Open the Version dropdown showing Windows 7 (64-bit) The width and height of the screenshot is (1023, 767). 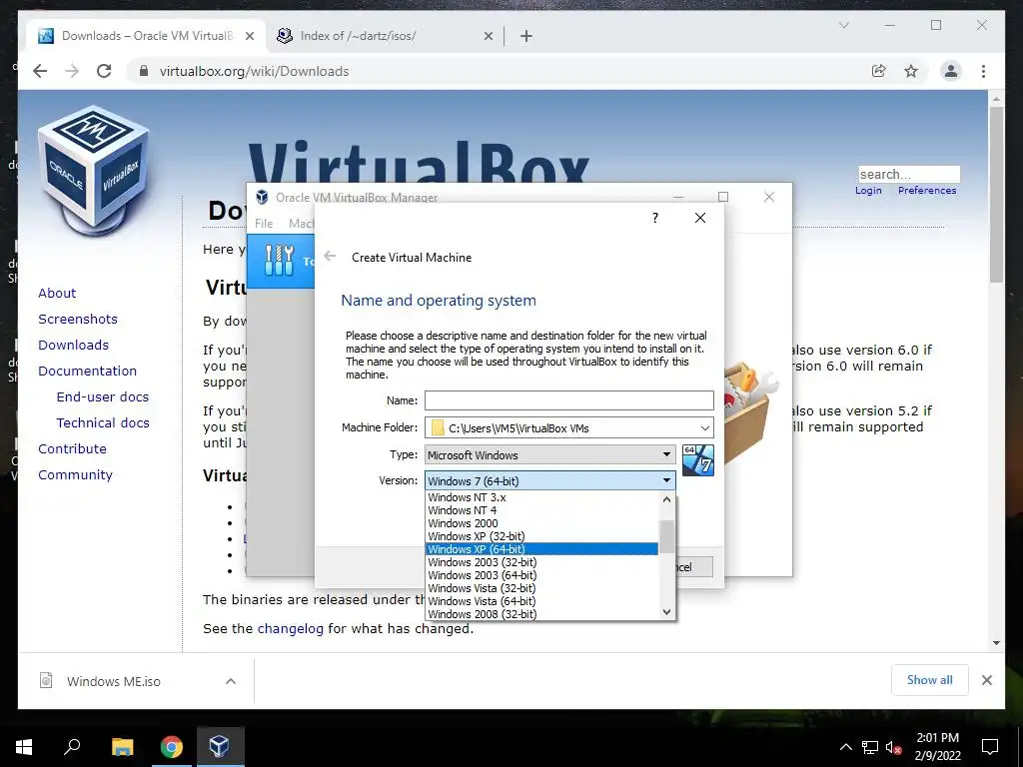(550, 480)
